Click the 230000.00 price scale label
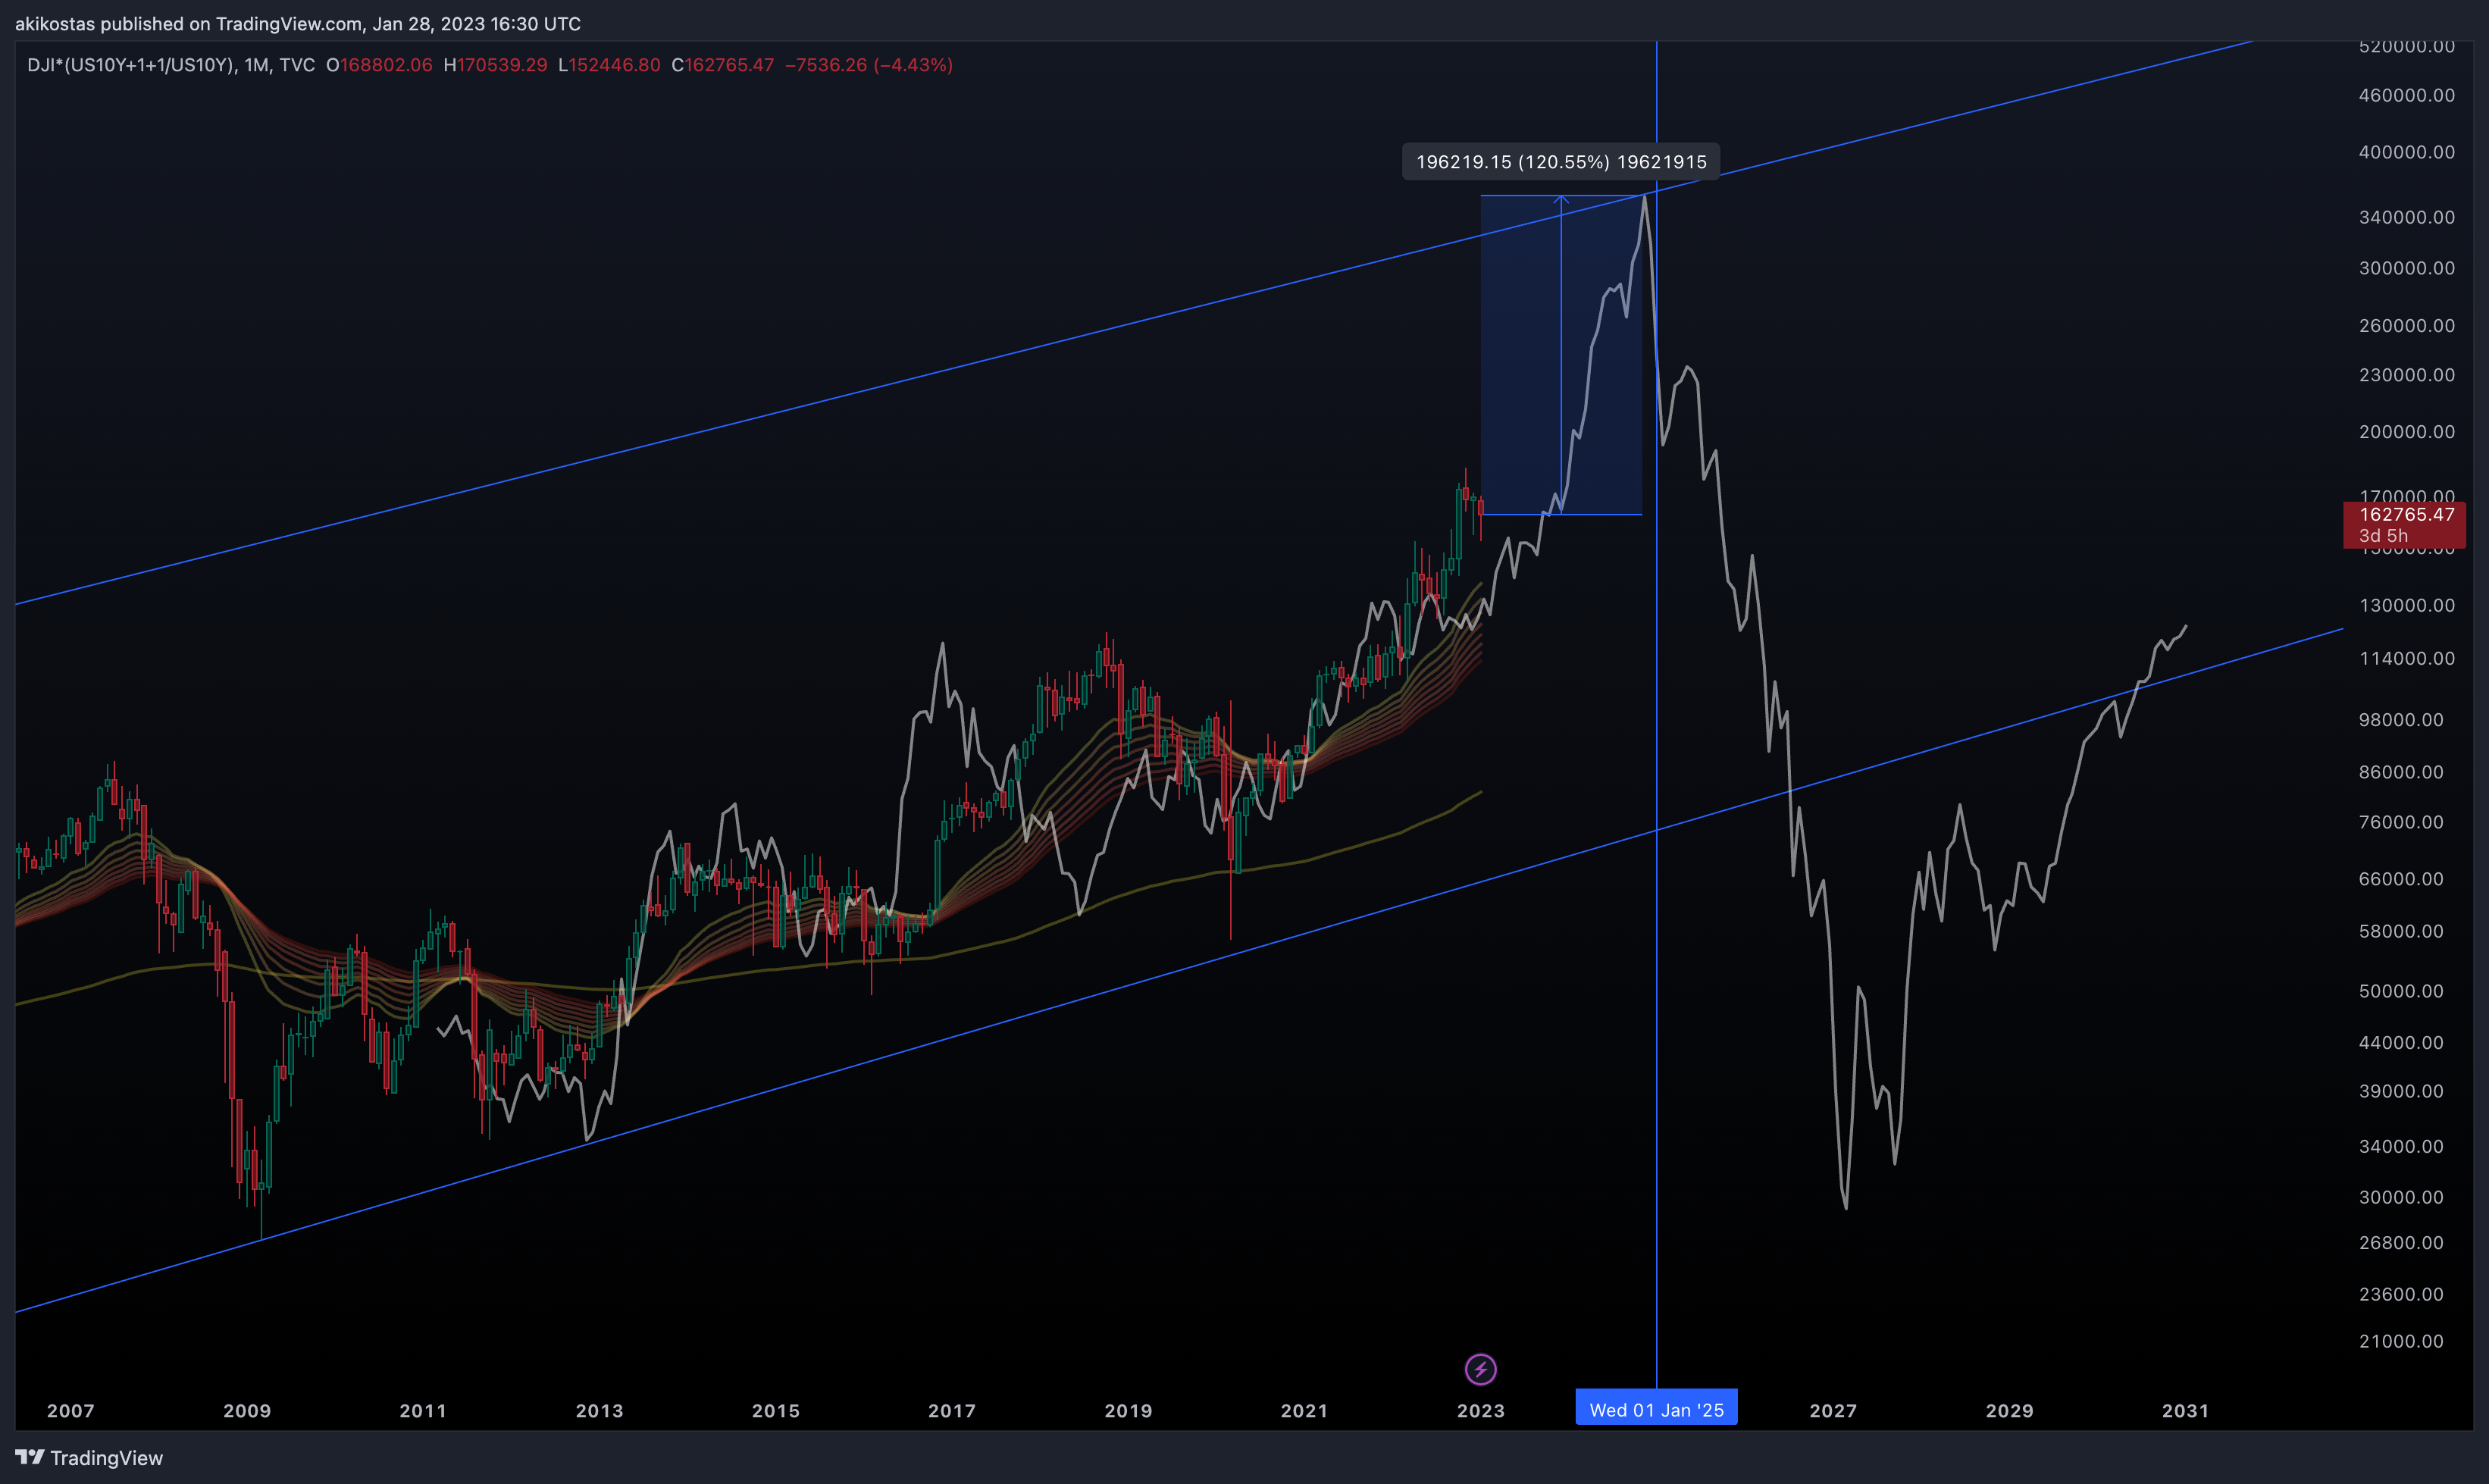The height and width of the screenshot is (1484, 2489). (x=2406, y=375)
